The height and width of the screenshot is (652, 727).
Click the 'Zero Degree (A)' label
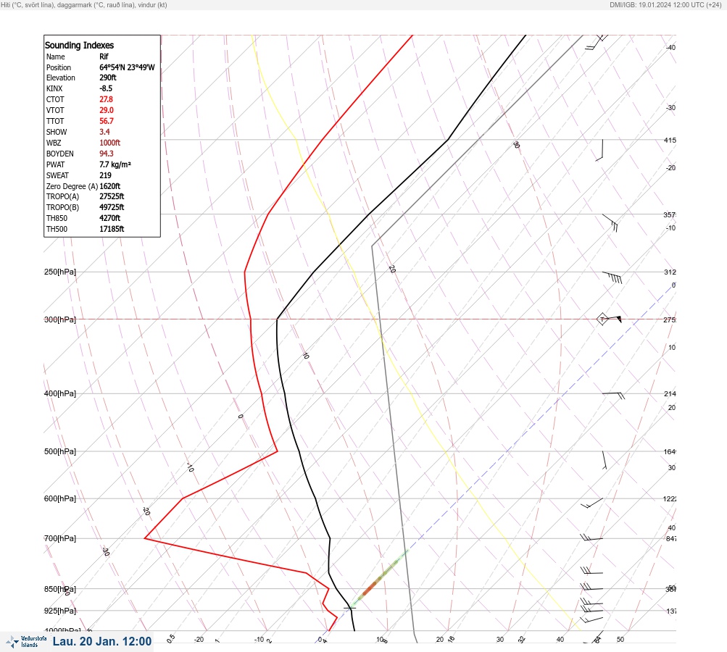click(x=72, y=186)
